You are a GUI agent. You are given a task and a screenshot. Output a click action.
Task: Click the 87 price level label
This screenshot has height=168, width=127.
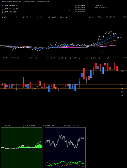click(x=122, y=89)
